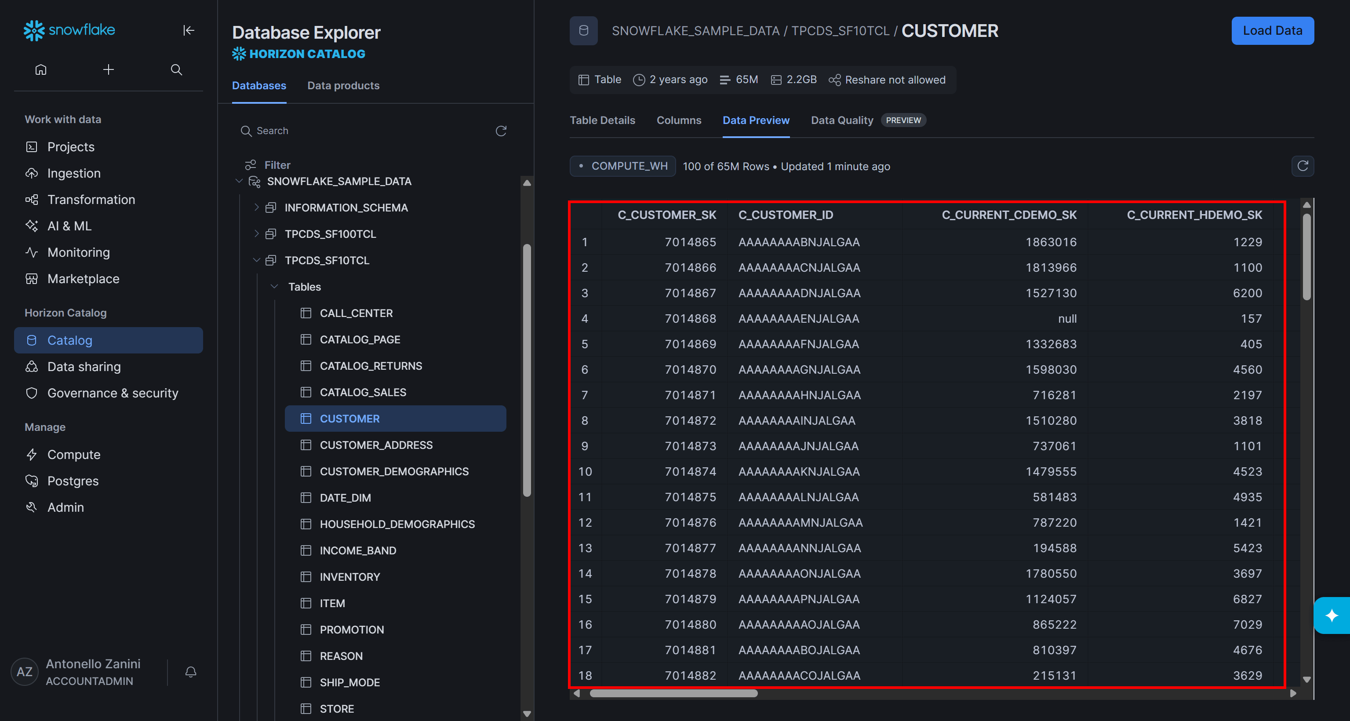This screenshot has width=1350, height=721.
Task: Select the CATALOG_RETURNS table
Action: click(395, 366)
